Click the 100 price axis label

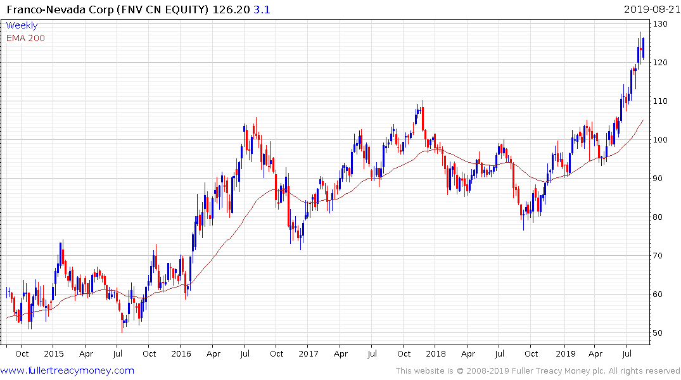tap(660, 140)
